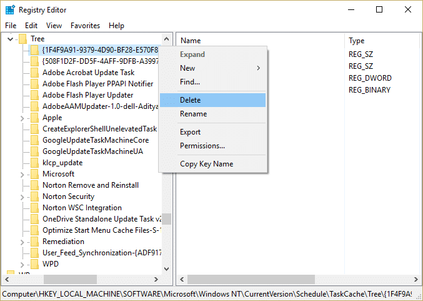Click the WPD folder icon
This screenshot has width=423, height=301.
tap(34, 264)
